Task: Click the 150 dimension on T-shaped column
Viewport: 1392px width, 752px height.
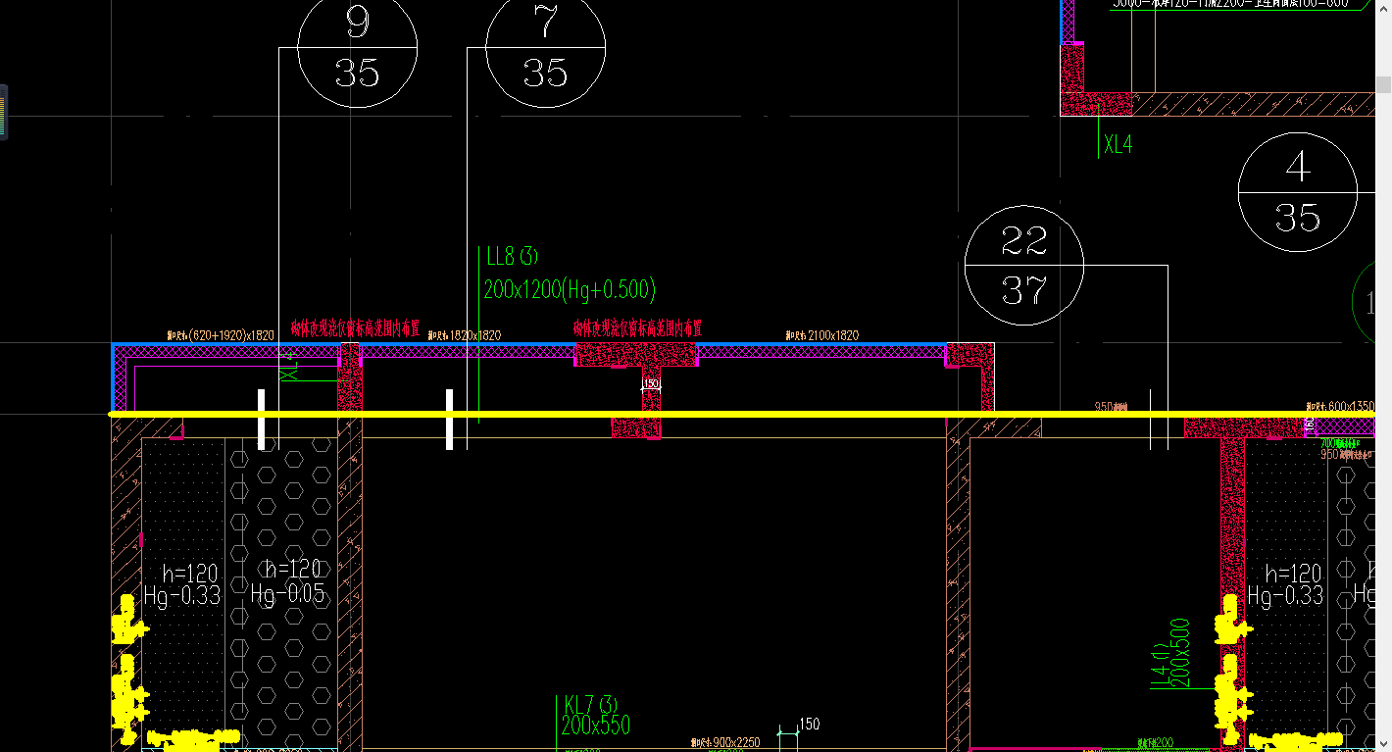Action: (650, 384)
